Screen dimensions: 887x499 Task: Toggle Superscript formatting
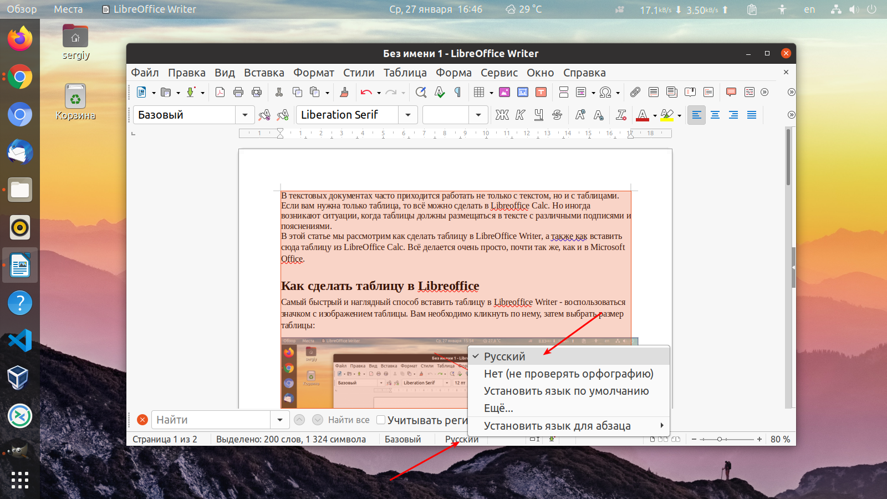(580, 115)
